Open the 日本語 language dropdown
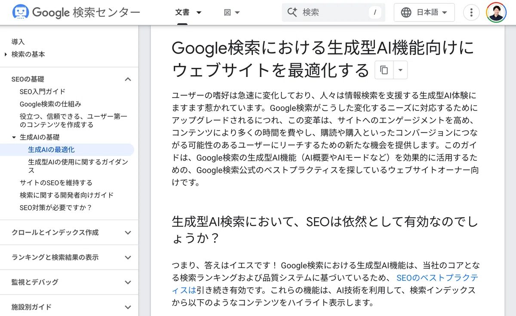Viewport: 516px width, 316px height. (x=424, y=12)
